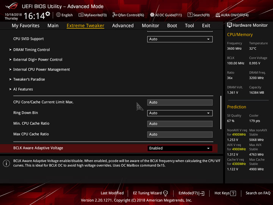Click Min. CPU Cache Ratio field
Viewport: 273px width, 205px height.
coord(180,124)
